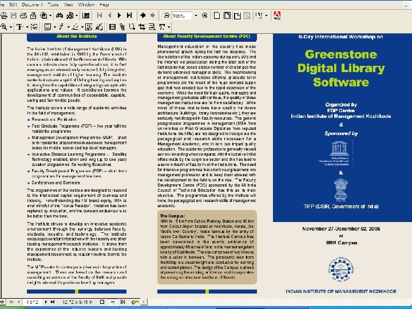Open the Help menu

tap(104, 5)
